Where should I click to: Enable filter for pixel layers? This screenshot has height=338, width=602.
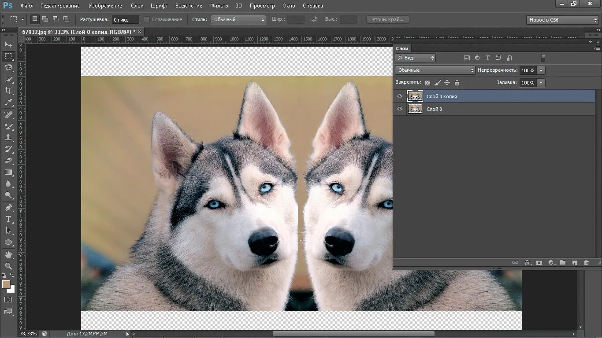point(467,58)
